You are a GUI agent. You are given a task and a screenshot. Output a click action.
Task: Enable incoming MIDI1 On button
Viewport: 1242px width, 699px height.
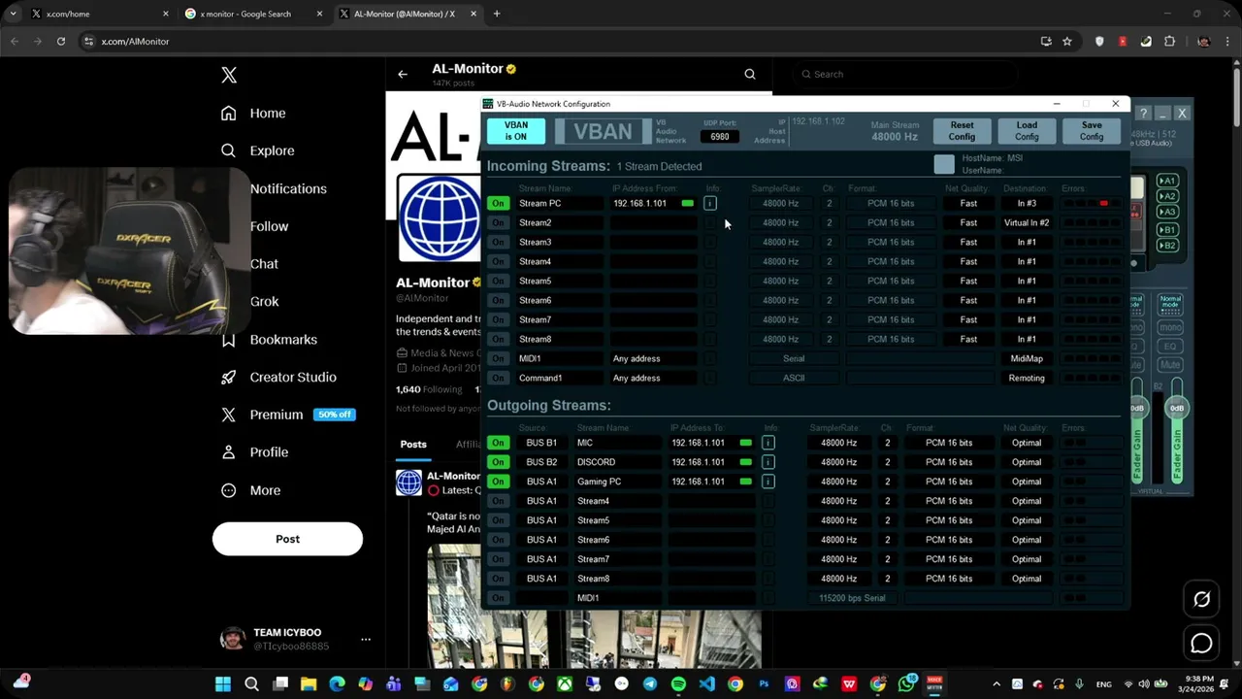(x=498, y=358)
